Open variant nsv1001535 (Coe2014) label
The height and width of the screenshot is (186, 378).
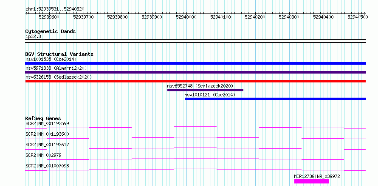point(51,59)
